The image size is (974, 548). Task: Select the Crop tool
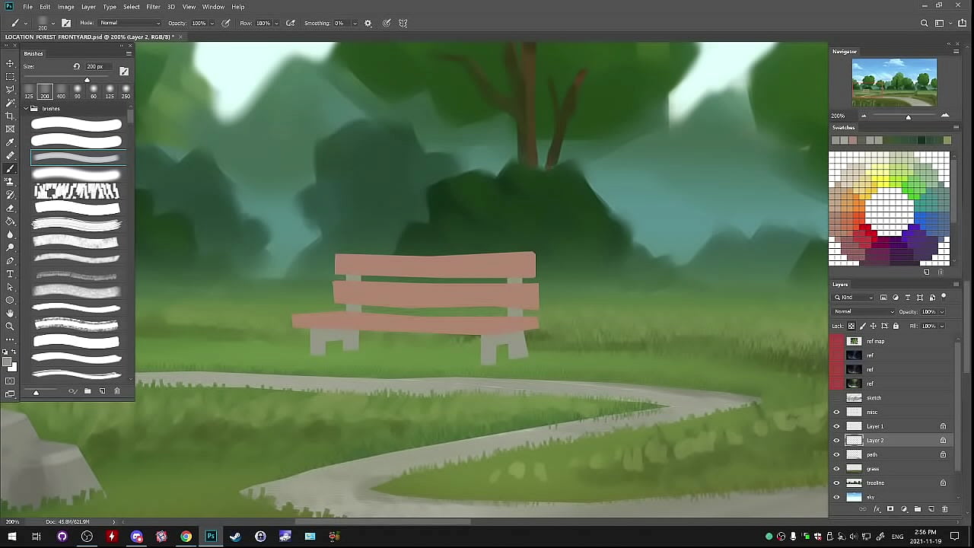tap(10, 116)
